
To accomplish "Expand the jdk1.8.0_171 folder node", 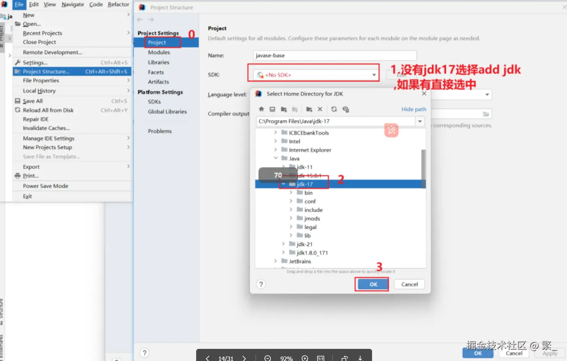I will pos(283,253).
